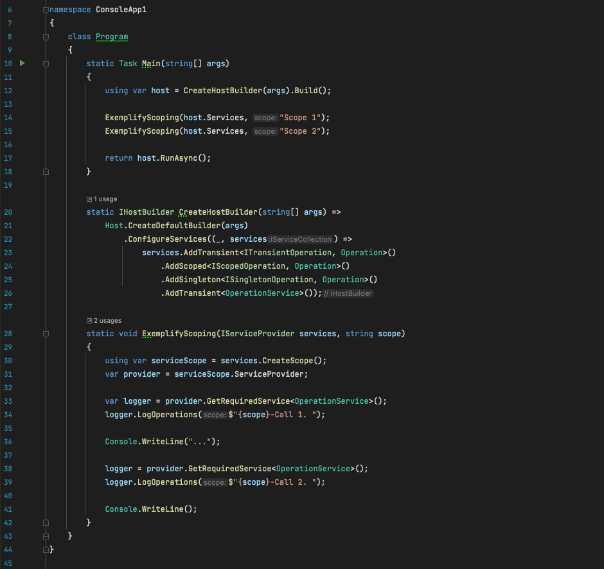Collapse the ConsoleApp1 namespace fold marker
The width and height of the screenshot is (604, 569).
[46, 10]
